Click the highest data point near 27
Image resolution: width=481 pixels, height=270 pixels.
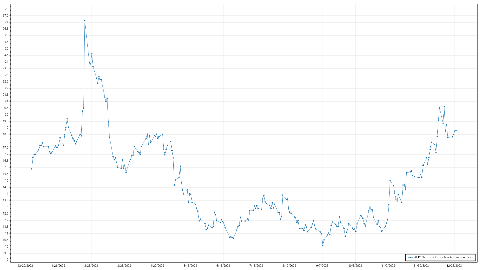click(x=85, y=21)
